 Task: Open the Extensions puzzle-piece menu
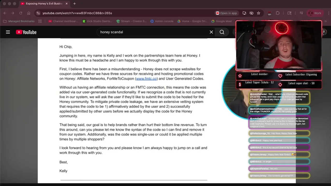(x=278, y=13)
